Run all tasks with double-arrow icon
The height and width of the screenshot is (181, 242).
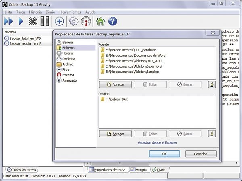(x=8, y=21)
